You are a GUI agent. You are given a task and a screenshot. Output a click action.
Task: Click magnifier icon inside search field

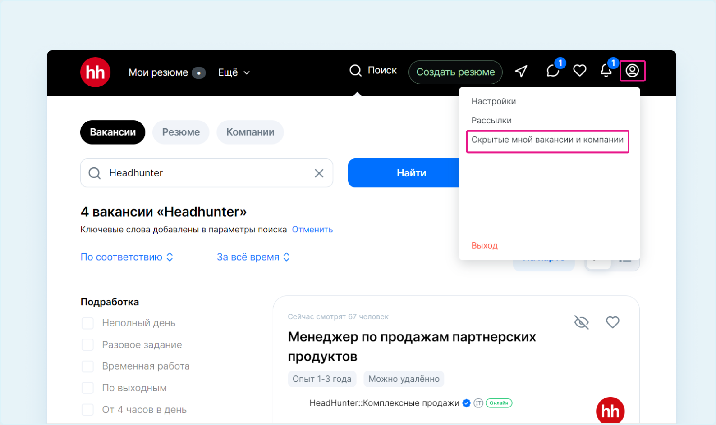94,173
